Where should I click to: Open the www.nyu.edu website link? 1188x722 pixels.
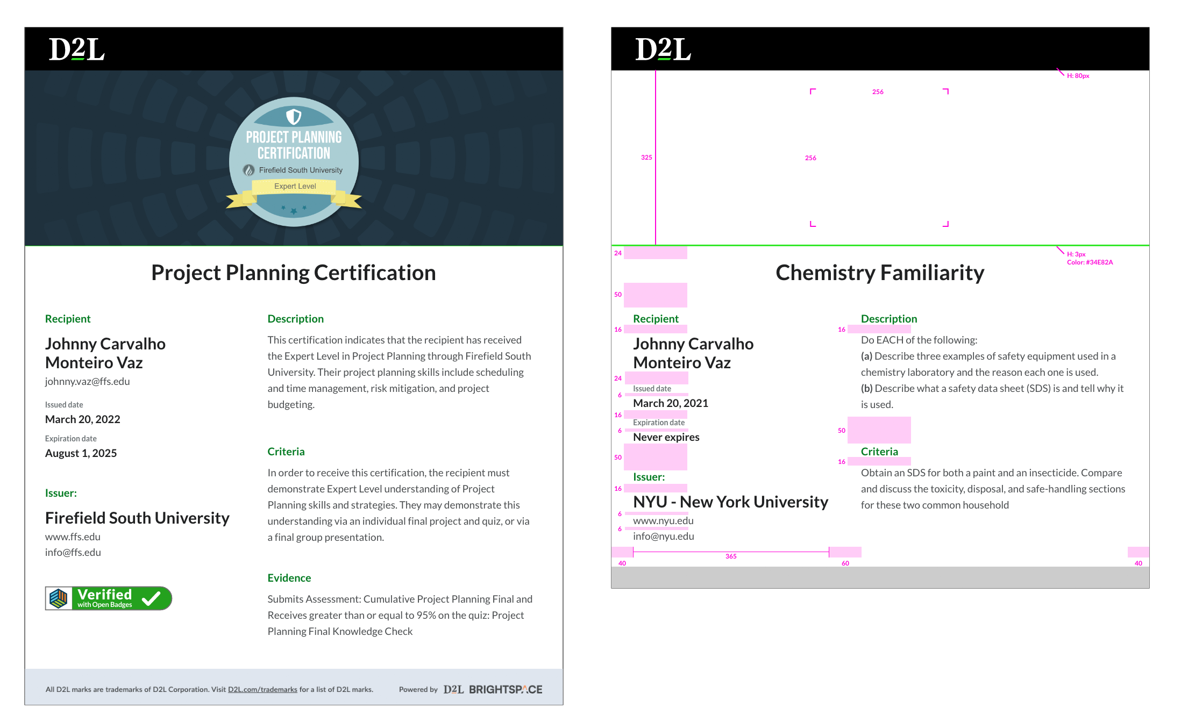pos(663,520)
